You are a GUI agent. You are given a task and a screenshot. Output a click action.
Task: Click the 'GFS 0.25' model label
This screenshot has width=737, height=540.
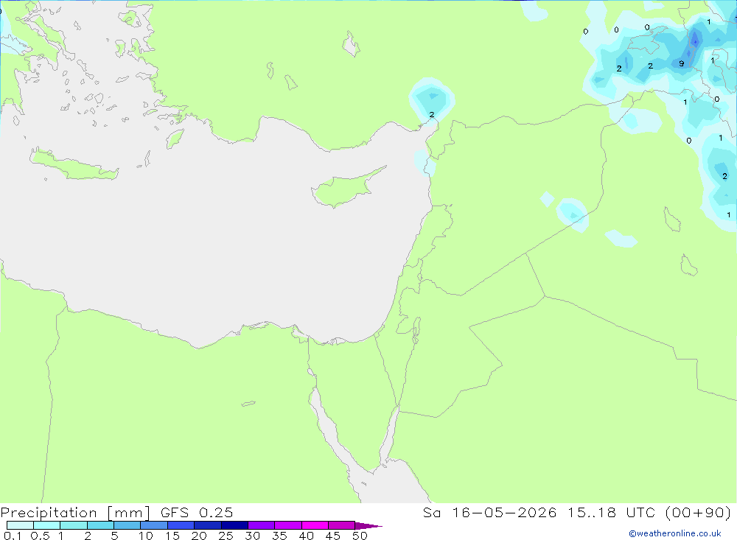197,512
